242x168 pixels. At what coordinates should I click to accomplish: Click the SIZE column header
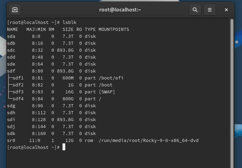(x=68, y=30)
